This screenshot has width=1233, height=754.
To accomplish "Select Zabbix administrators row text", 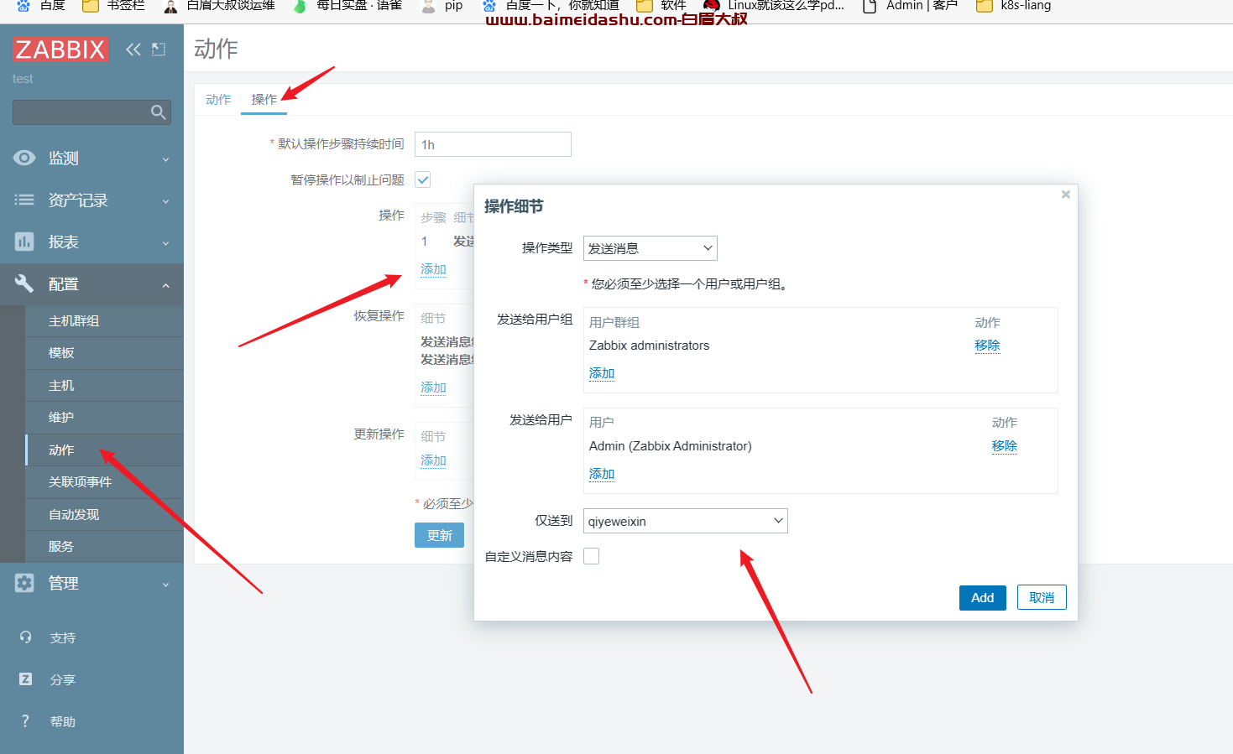I will [x=649, y=345].
